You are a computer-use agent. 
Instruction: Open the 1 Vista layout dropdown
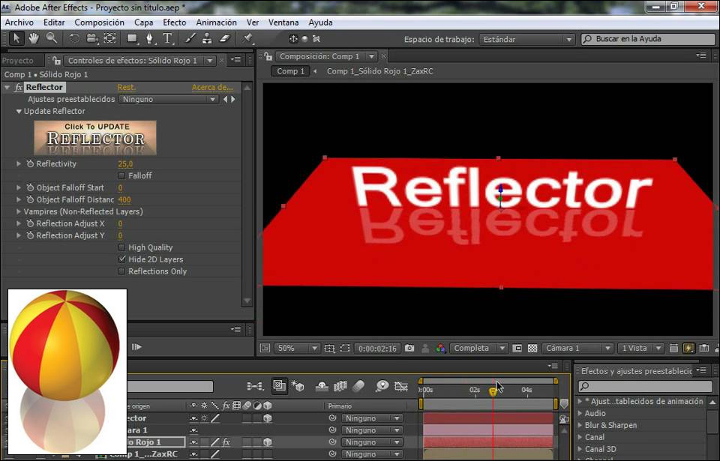pos(640,349)
